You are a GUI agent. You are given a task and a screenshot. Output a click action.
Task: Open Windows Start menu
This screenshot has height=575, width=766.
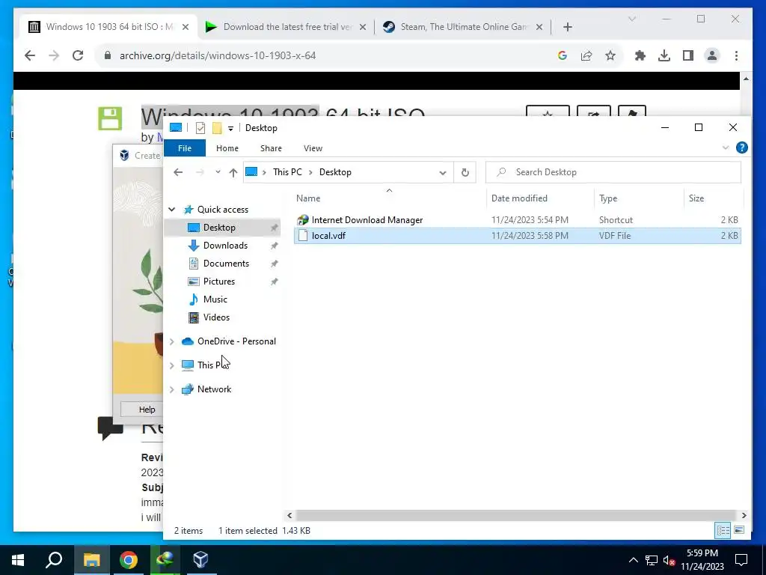click(18, 560)
